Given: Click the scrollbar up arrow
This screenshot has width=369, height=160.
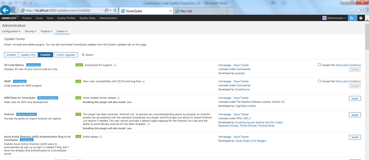Looking at the screenshot, I should click(x=367, y=21).
